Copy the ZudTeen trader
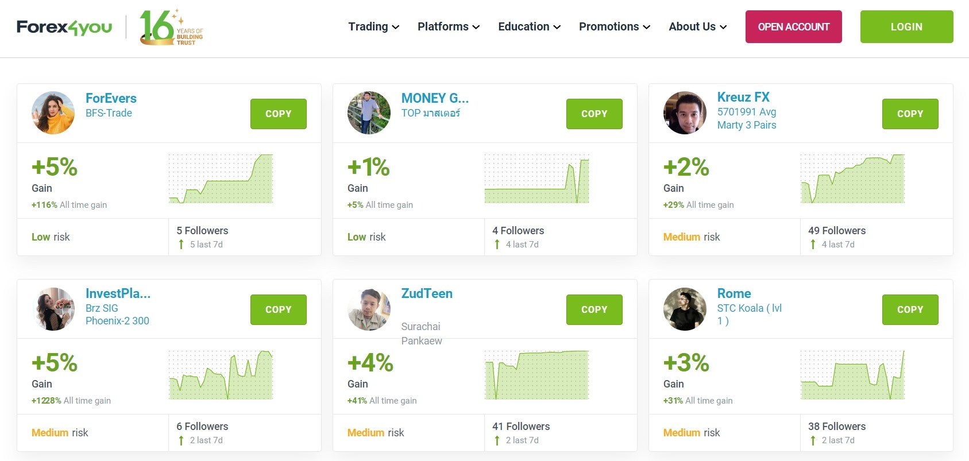Screen dimensions: 969x461 tap(594, 309)
